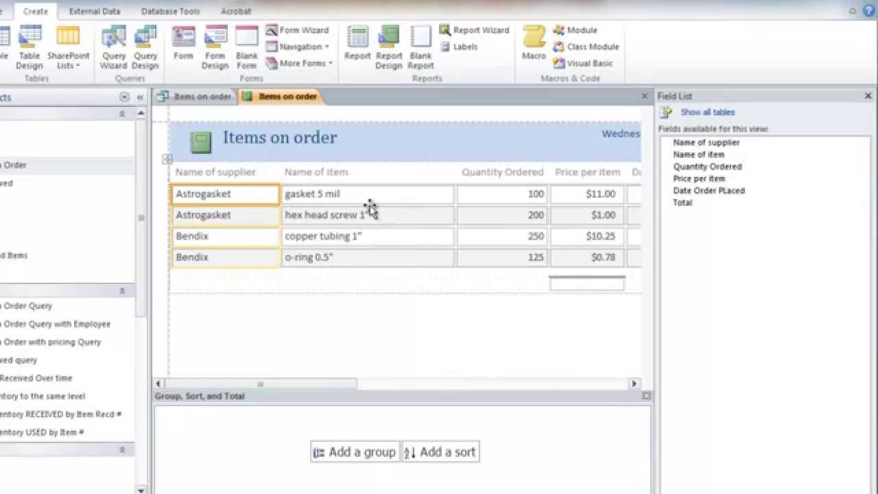Create a new Report
This screenshot has height=494, width=878.
357,44
